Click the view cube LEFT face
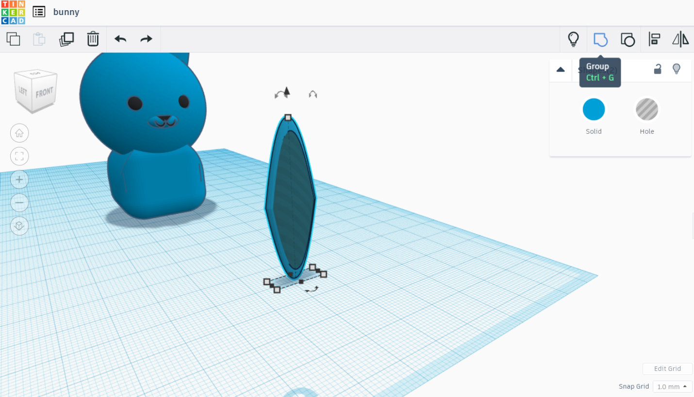694x397 pixels. 23,91
